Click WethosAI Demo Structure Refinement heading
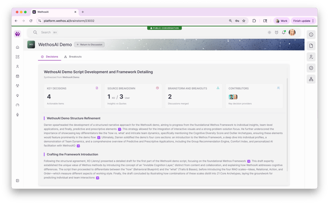 74,118
